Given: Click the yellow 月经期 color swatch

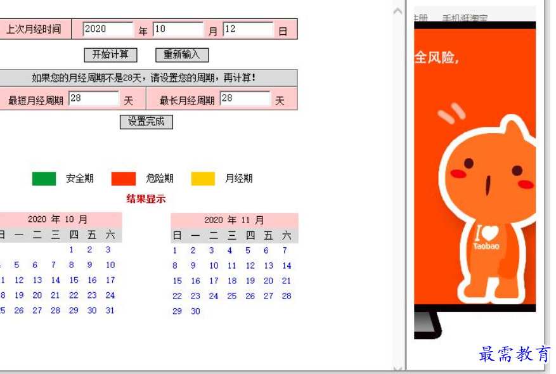Looking at the screenshot, I should pos(203,179).
